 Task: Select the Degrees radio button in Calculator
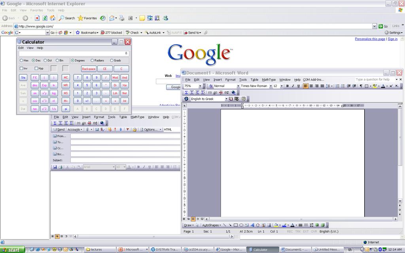(73, 60)
